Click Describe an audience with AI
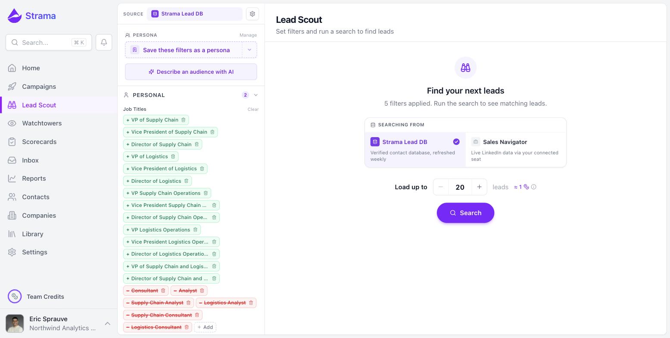 191,72
